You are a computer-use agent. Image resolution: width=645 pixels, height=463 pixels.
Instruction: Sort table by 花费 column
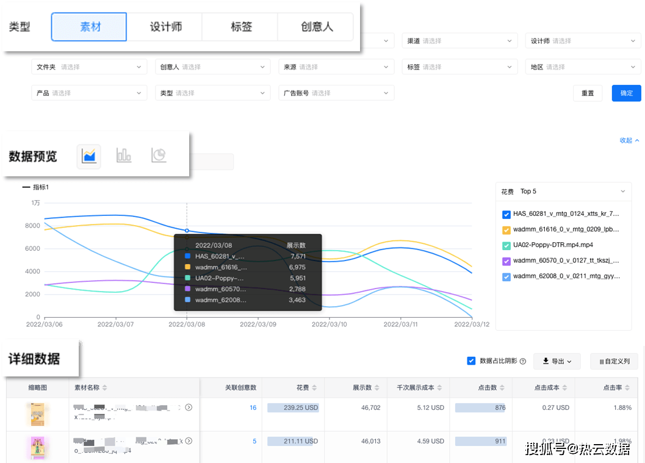(314, 387)
